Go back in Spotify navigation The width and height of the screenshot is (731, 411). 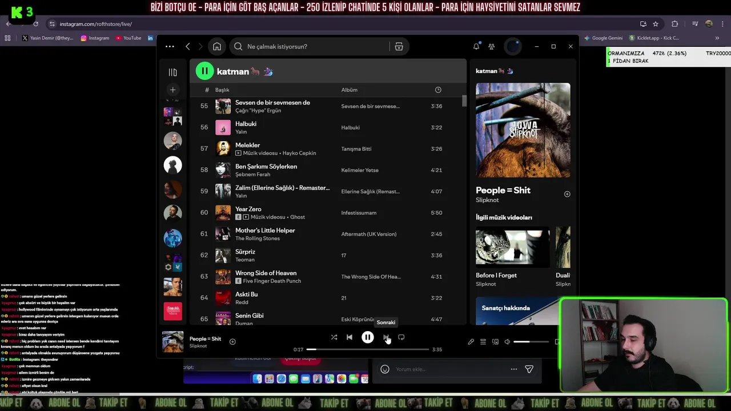(187, 46)
